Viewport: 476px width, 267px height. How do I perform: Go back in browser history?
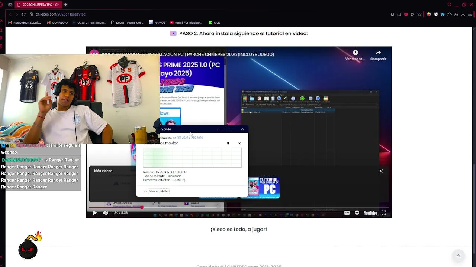click(x=10, y=14)
